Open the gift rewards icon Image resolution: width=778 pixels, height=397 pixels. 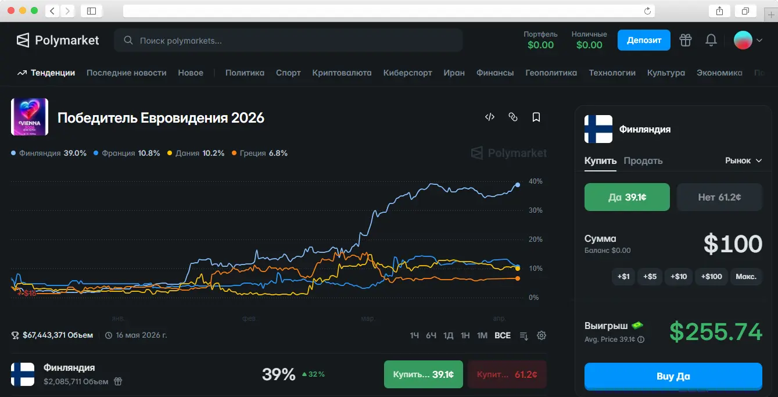(x=686, y=40)
